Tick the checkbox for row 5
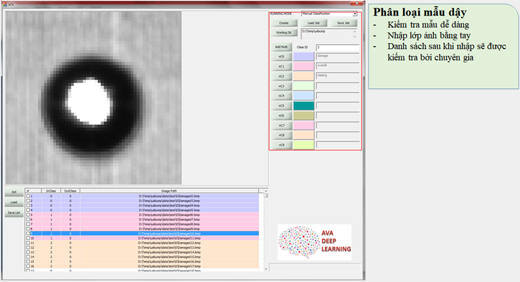The image size is (520, 282). [x=28, y=214]
